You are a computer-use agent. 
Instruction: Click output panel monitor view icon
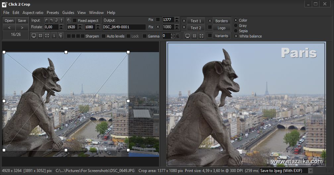[x=188, y=36]
